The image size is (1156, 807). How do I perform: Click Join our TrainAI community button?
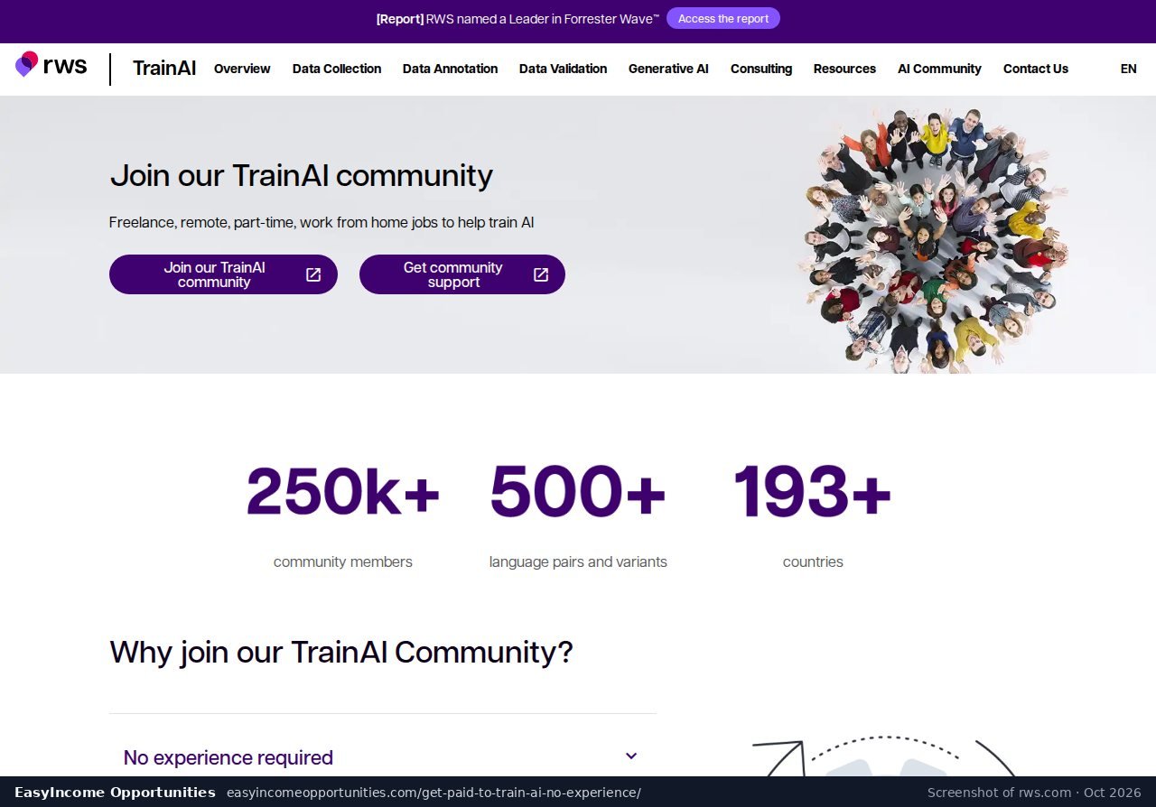[x=223, y=274]
